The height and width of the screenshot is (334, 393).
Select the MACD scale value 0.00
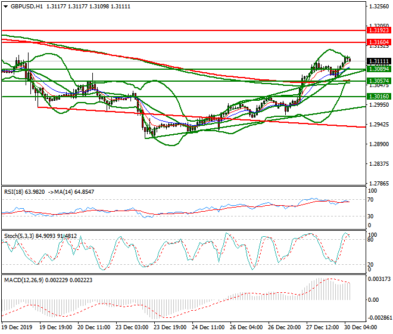click(373, 300)
